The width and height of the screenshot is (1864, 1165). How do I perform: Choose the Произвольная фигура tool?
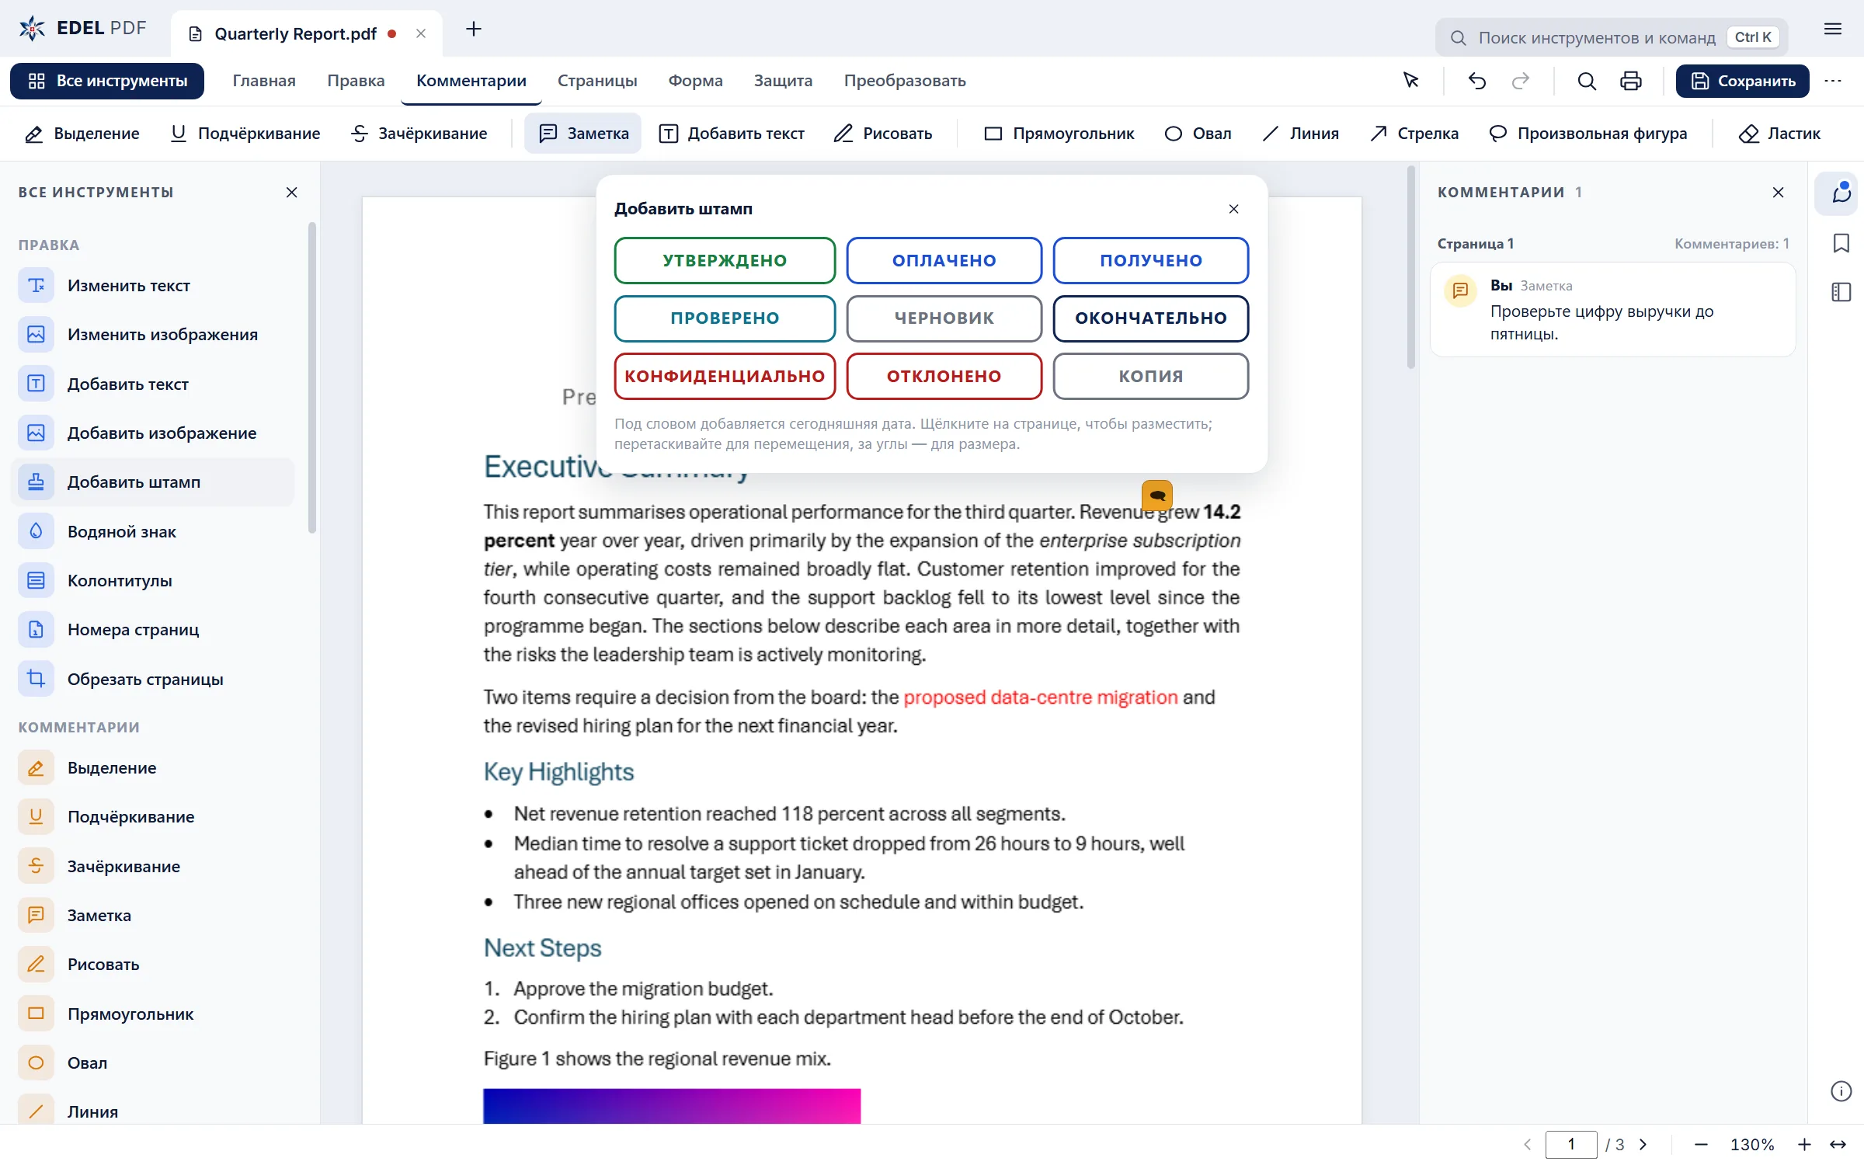1587,134
